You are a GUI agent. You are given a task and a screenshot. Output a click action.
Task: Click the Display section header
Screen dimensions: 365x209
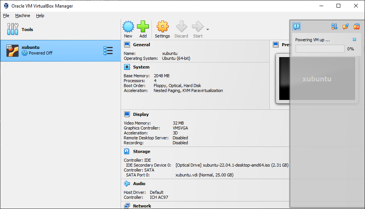141,114
